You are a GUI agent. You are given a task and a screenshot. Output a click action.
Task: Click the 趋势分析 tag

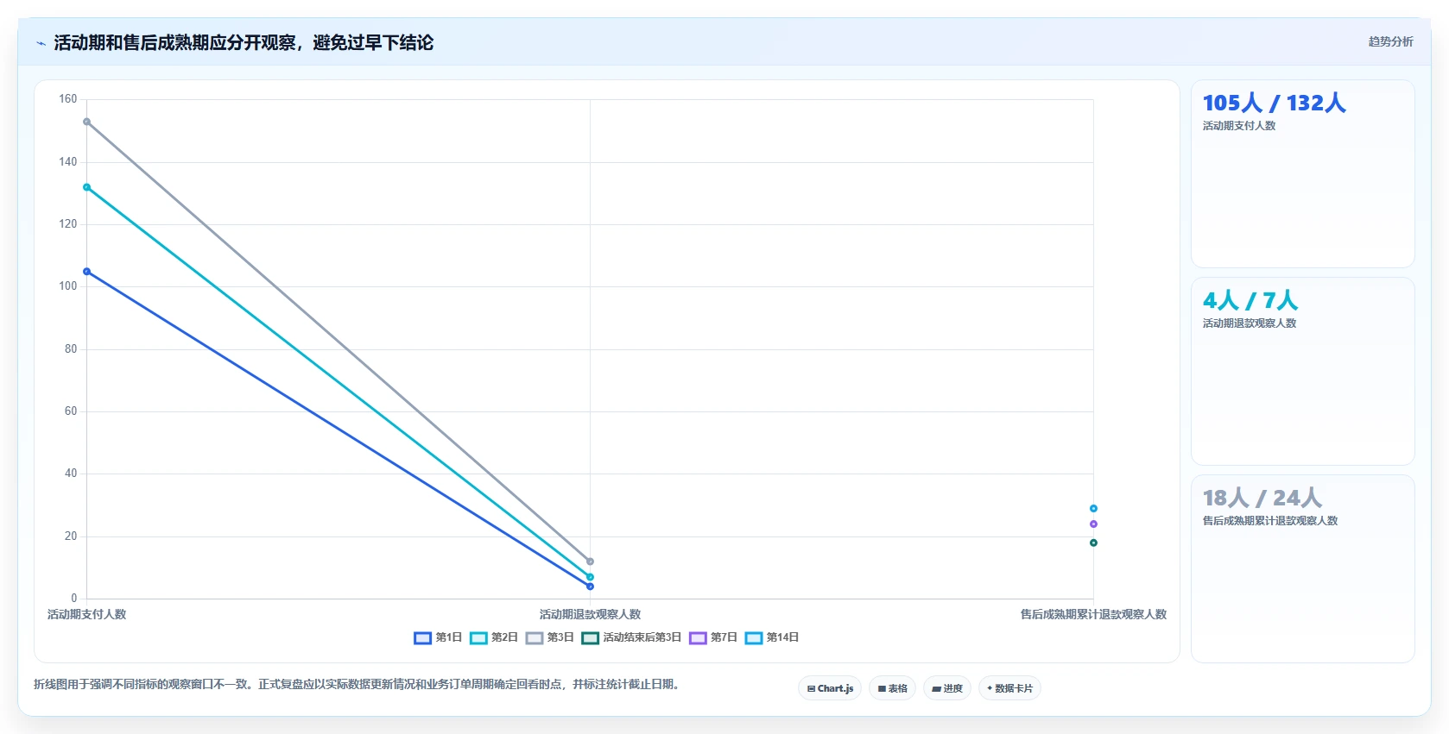pyautogui.click(x=1390, y=41)
